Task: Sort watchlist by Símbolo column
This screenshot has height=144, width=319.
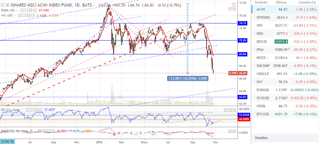Action: (261, 2)
